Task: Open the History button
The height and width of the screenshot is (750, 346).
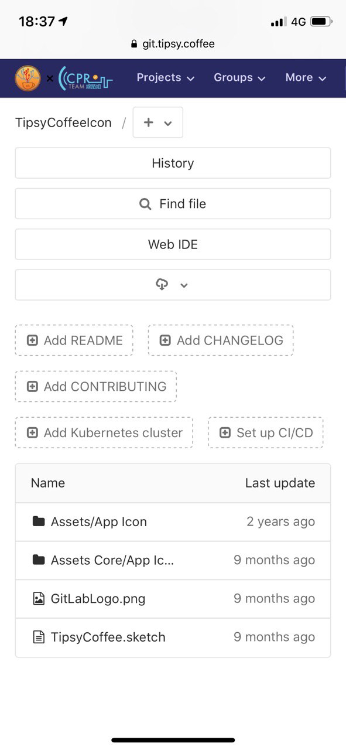Action: click(173, 163)
